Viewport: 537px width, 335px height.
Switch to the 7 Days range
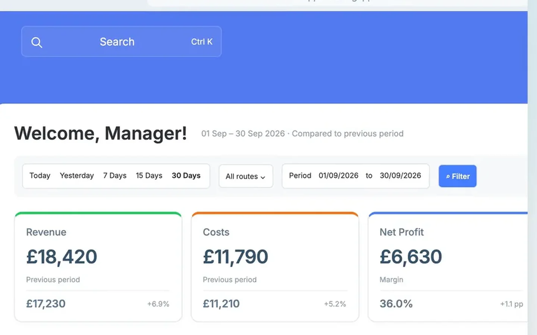click(115, 176)
